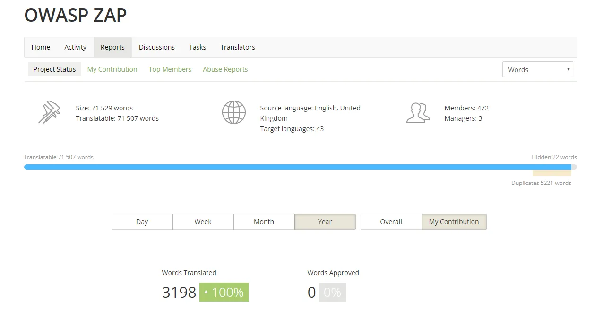Viewport: 603px width, 327px height.
Task: Open the Home tab
Action: (41, 47)
